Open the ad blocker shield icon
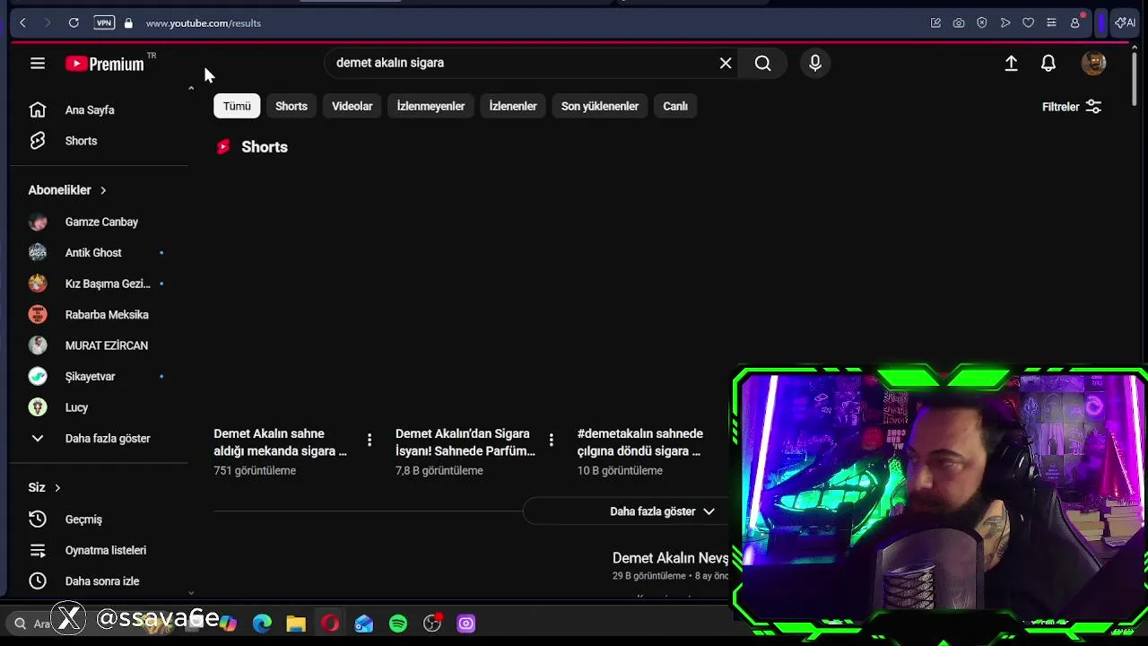 point(982,23)
